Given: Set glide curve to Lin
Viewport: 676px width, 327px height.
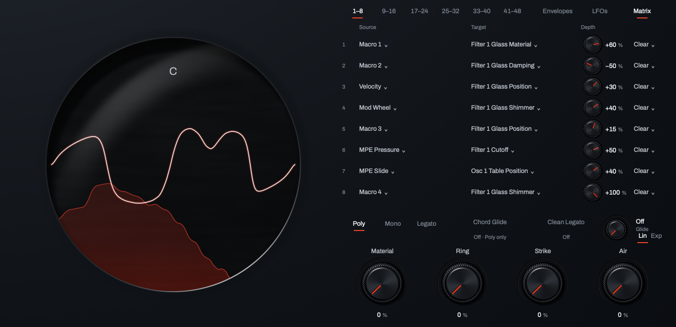Looking at the screenshot, I should (643, 236).
